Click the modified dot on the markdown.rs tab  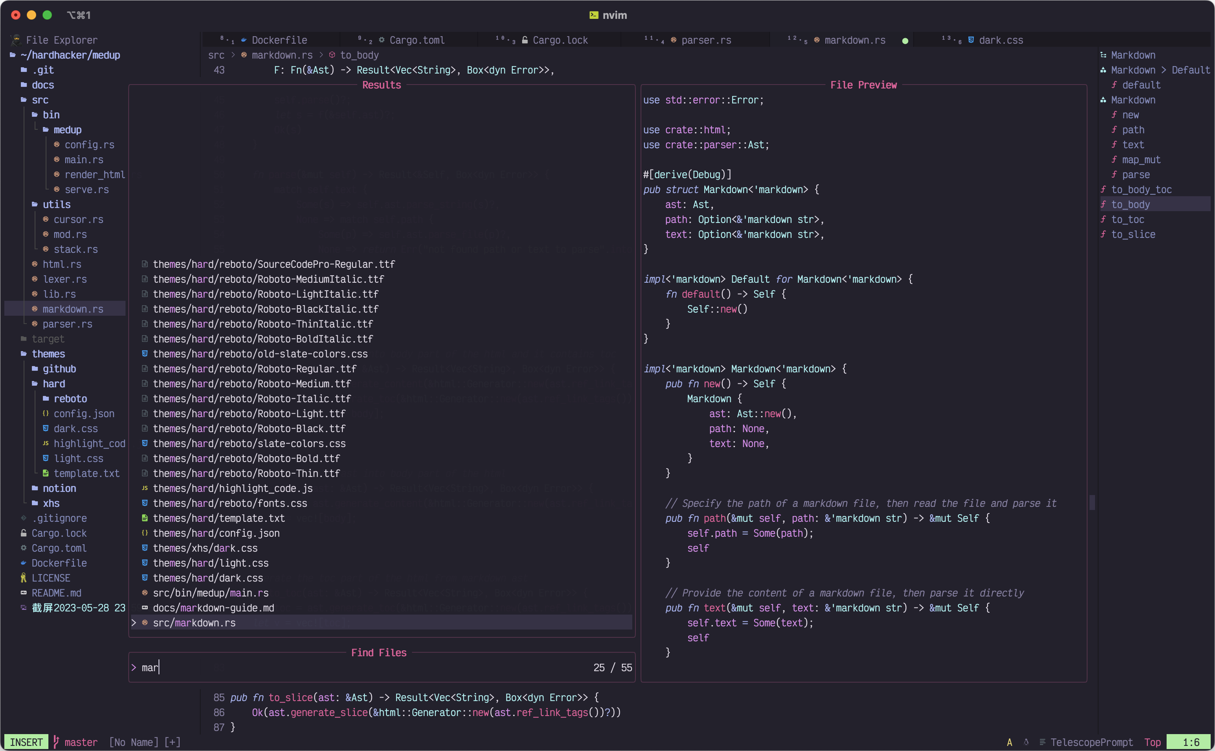click(x=905, y=41)
